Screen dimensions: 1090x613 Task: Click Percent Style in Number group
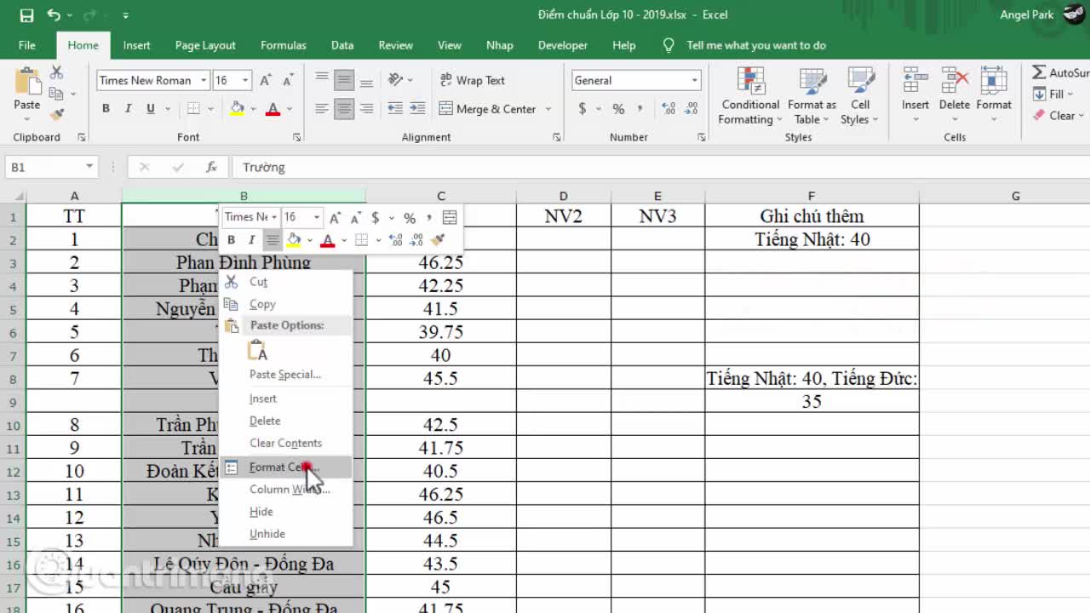coord(618,109)
